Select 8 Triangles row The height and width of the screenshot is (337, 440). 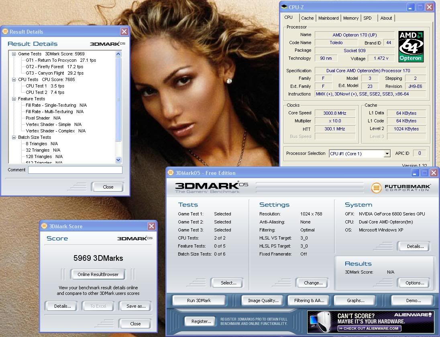42,144
